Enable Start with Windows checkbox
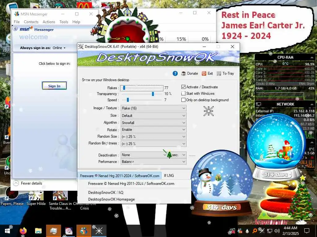Screen dimensions: 317x237 (183, 93)
